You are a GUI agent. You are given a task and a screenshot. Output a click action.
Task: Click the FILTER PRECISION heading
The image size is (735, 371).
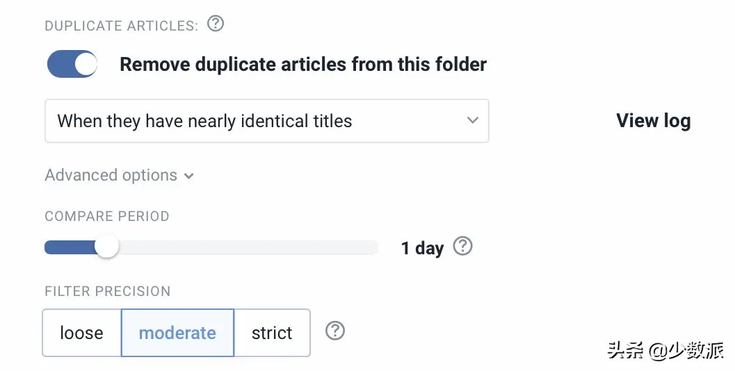pos(108,291)
